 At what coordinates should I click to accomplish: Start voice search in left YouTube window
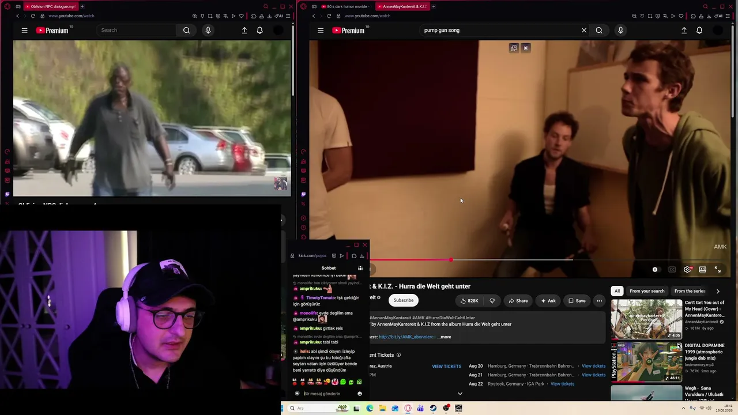coord(208,31)
